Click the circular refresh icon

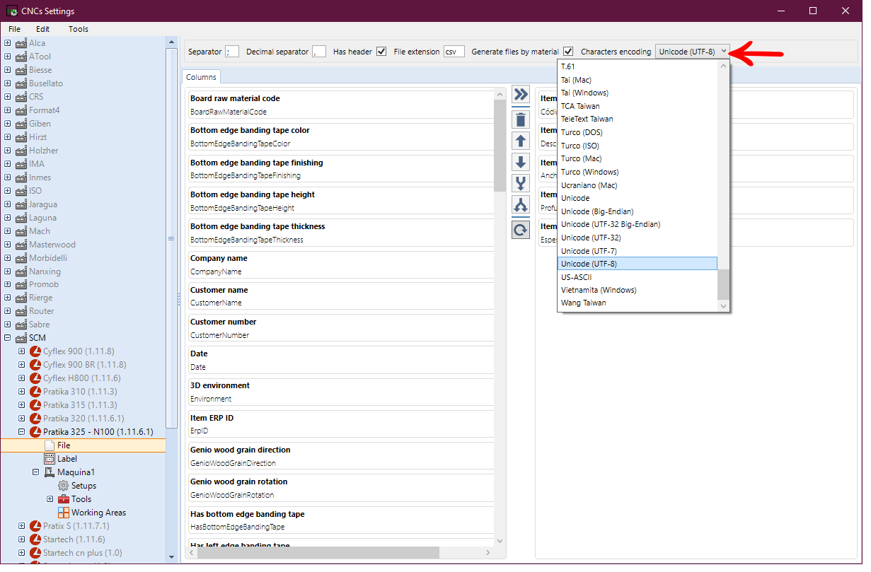tap(520, 229)
